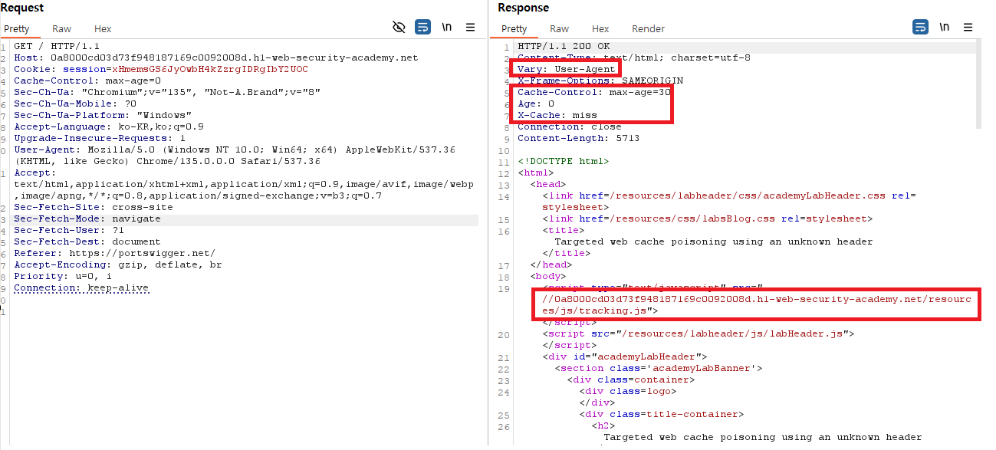Click the opening '<body>' tag line

pos(548,276)
